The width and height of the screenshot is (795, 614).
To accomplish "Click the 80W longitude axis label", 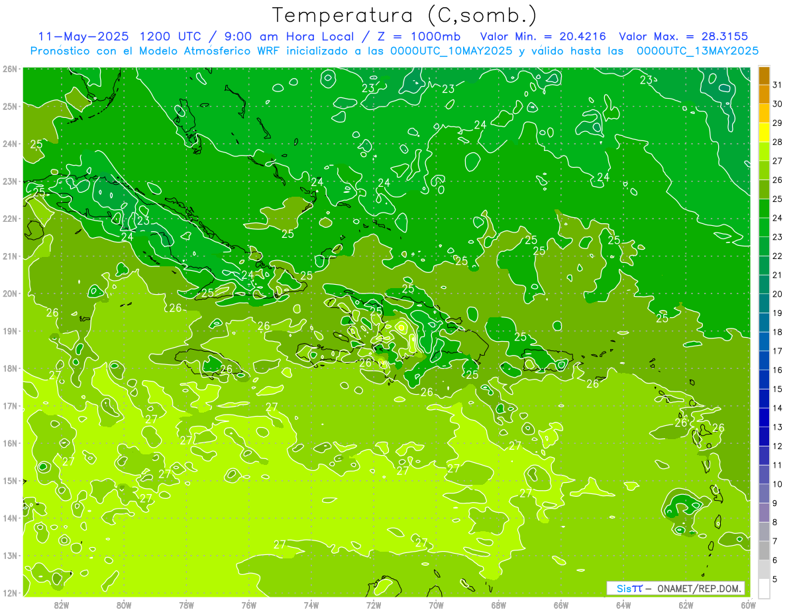I will 124,605.
